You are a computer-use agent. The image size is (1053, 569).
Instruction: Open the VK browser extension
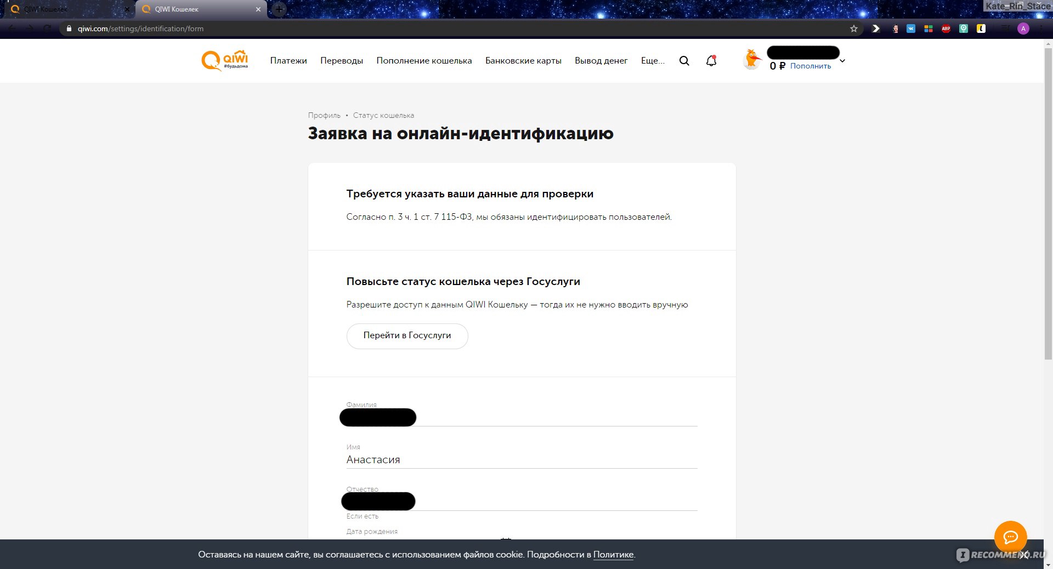click(911, 29)
